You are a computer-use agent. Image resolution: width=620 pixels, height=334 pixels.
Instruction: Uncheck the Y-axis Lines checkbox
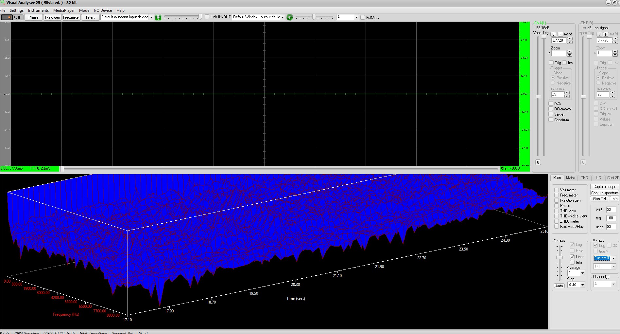coord(572,257)
